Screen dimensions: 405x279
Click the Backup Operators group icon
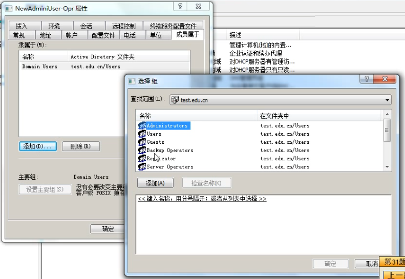142,150
